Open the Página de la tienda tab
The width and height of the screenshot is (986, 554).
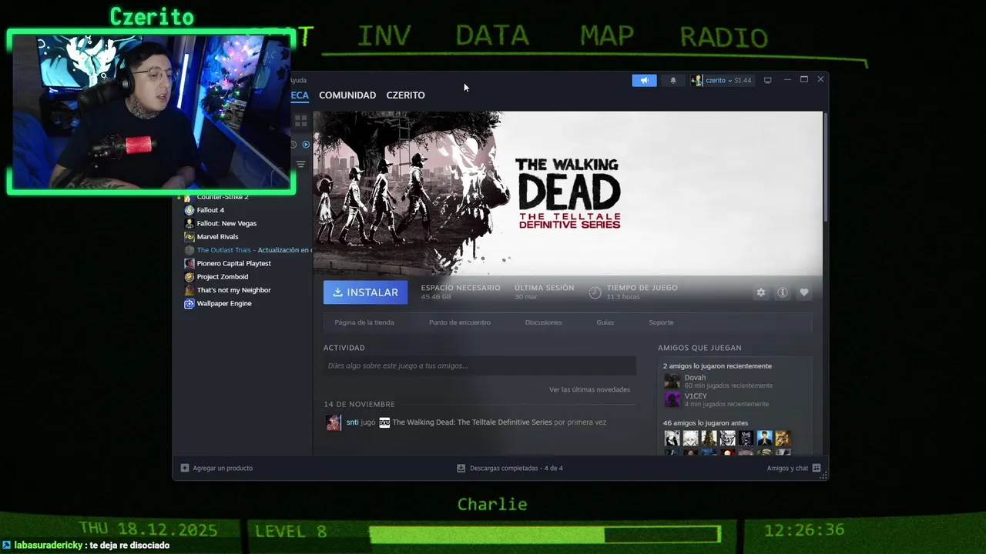pos(364,322)
